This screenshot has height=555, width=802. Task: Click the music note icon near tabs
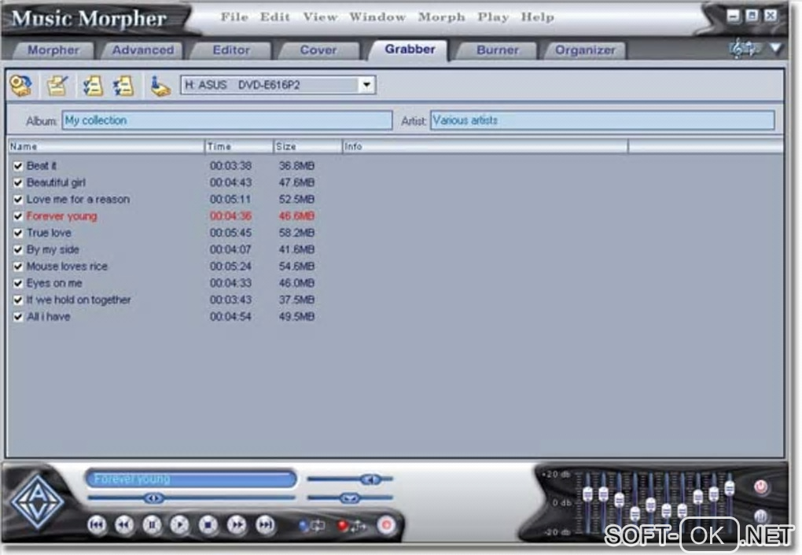coord(744,49)
